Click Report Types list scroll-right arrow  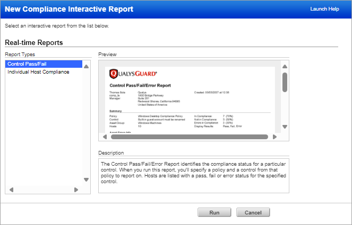pos(76,190)
